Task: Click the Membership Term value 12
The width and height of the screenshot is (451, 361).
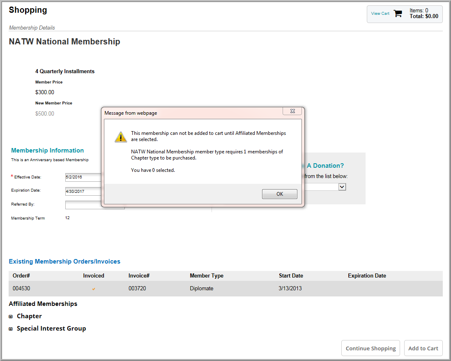Action: [67, 218]
